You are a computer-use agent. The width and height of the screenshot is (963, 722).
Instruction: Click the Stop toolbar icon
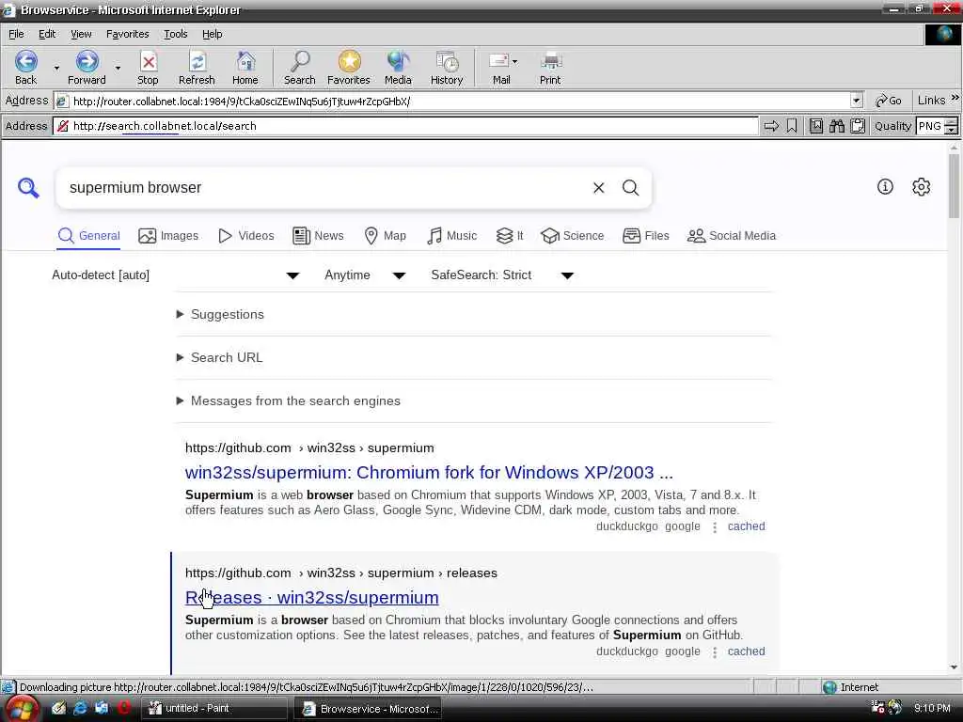coord(148,68)
